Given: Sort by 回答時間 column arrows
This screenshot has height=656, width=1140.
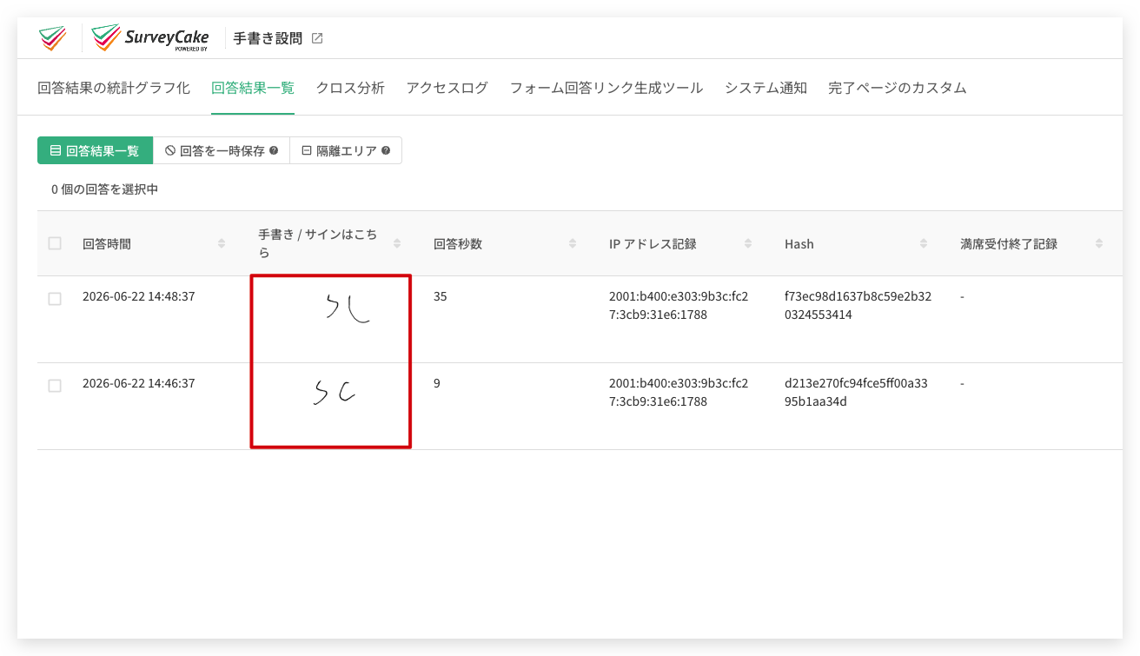Looking at the screenshot, I should pyautogui.click(x=222, y=244).
